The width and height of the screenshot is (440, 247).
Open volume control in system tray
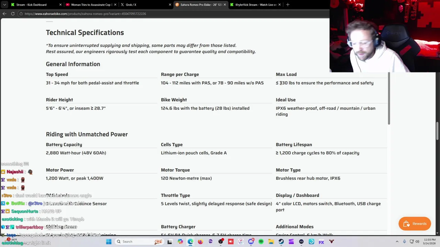click(x=417, y=242)
